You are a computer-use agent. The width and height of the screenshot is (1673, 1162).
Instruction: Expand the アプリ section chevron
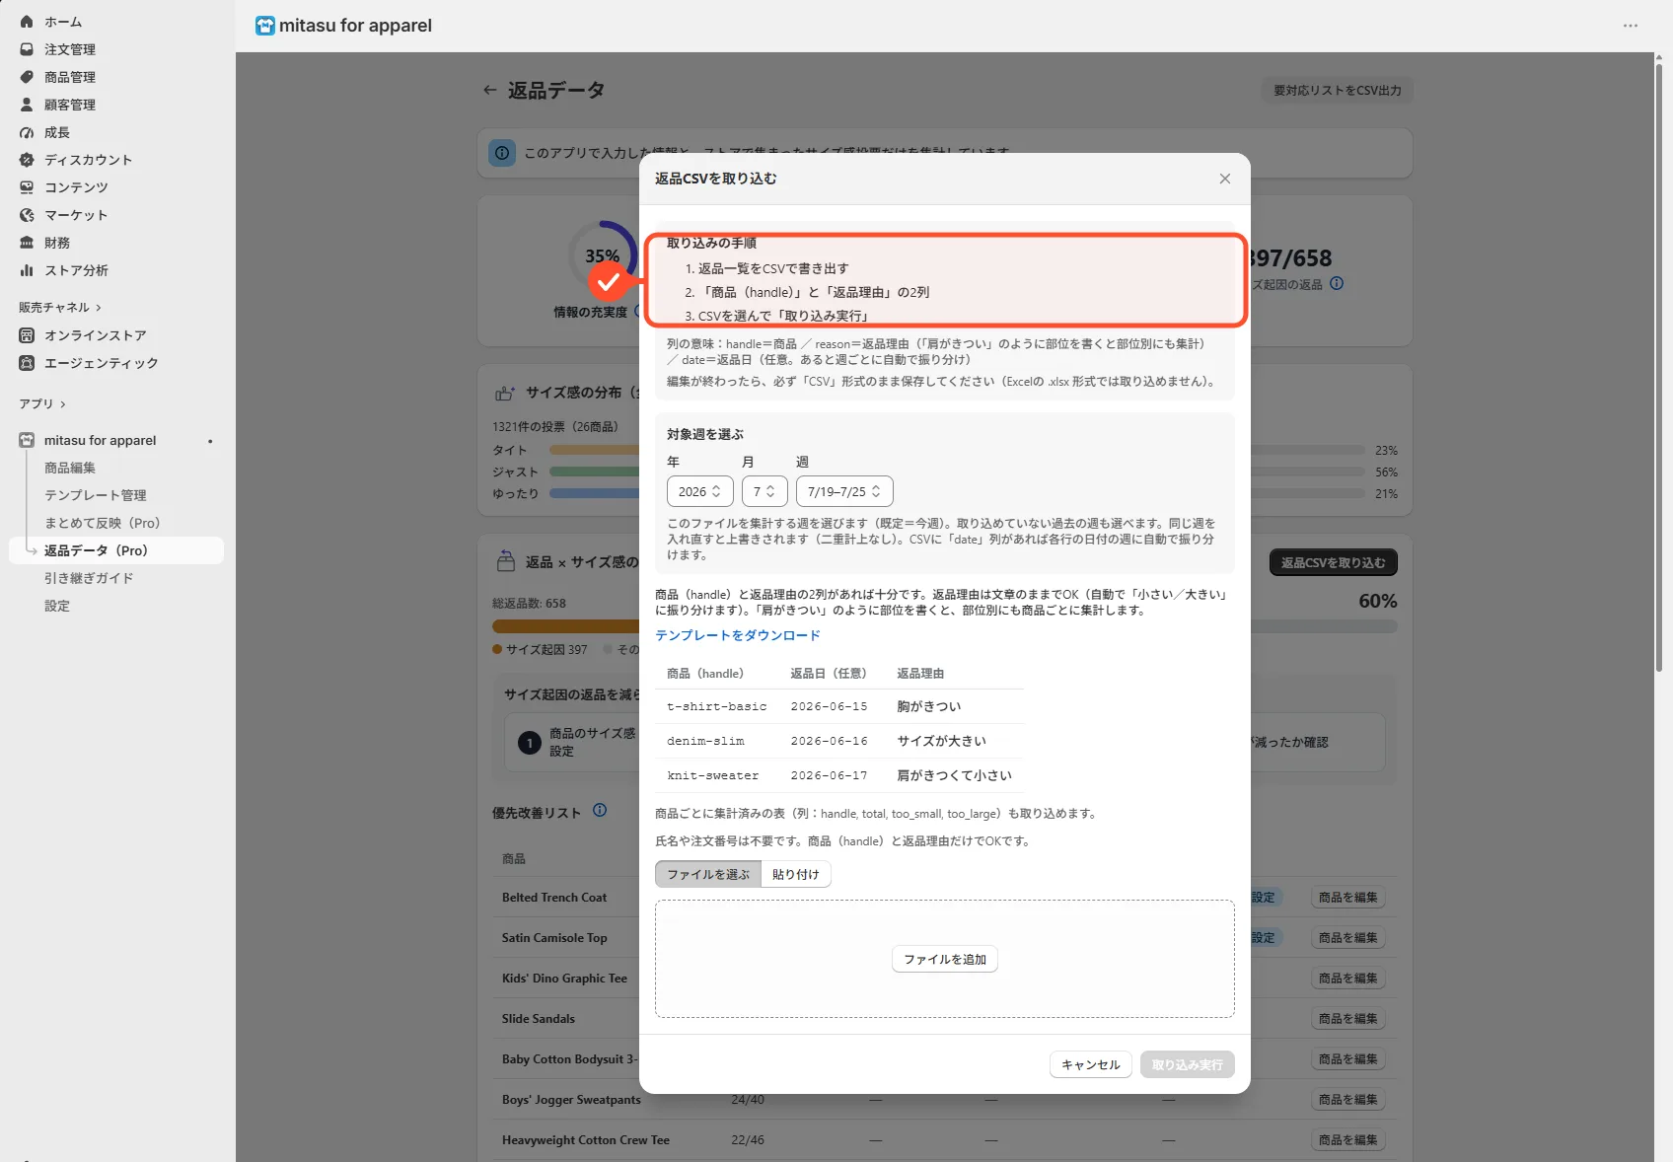(63, 404)
